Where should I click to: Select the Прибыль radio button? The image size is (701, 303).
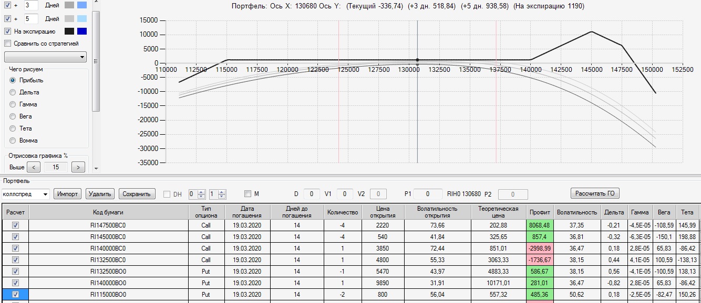(x=13, y=80)
